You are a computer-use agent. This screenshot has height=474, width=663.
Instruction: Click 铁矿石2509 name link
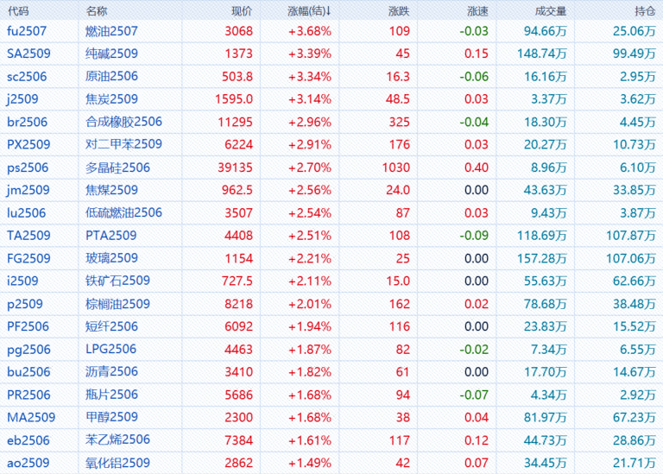tap(117, 281)
